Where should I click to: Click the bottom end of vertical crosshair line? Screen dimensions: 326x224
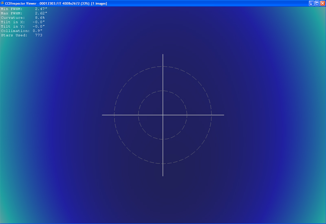(x=163, y=176)
